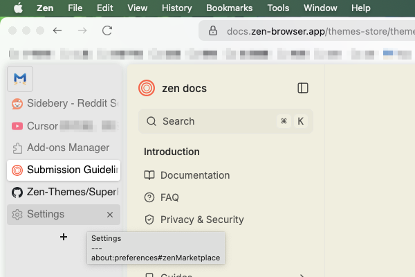Go to zen docs home title
Screen dimensions: 415x277
click(x=184, y=88)
